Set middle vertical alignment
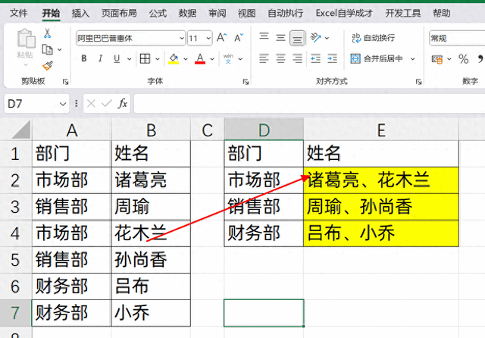The height and width of the screenshot is (338, 485). (x=280, y=38)
